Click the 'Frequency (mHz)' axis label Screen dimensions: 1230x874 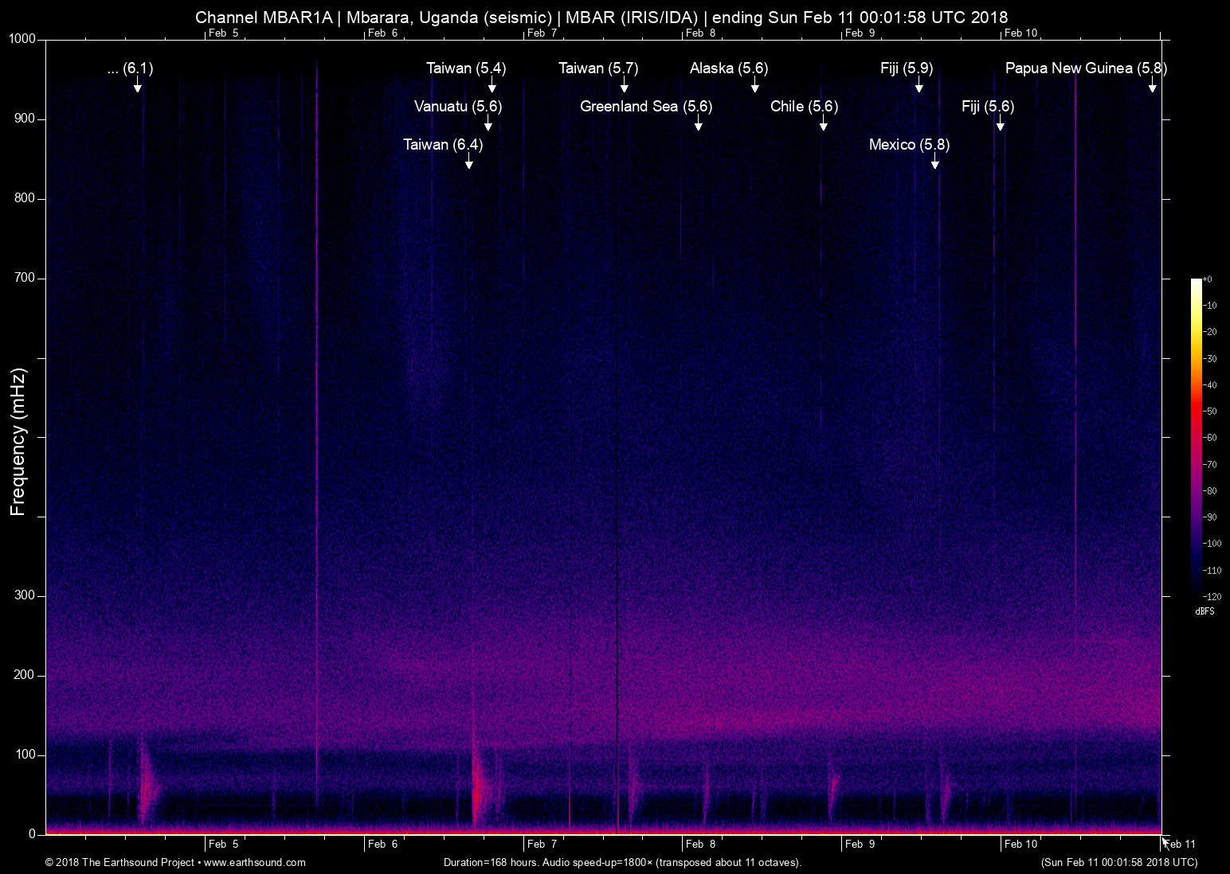18,442
